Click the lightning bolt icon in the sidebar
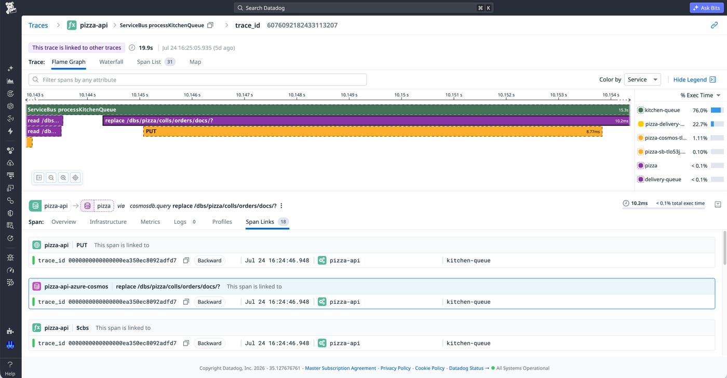The width and height of the screenshot is (727, 378). point(10,131)
